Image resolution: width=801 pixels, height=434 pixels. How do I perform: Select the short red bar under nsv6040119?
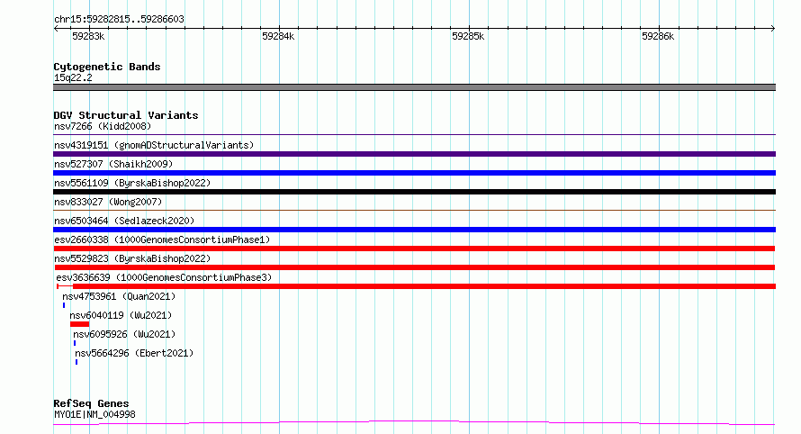pos(80,324)
